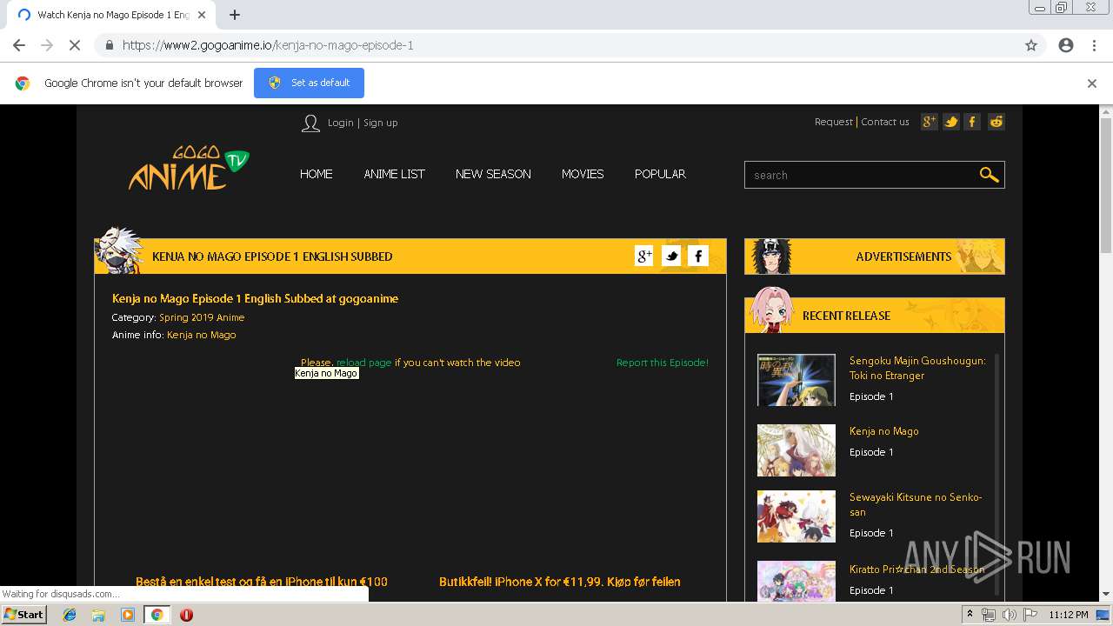
Task: Dismiss the default browser notification bar
Action: [1092, 83]
